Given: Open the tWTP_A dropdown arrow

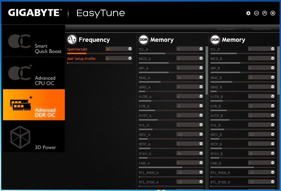Looking at the screenshot, I should click(201, 115).
